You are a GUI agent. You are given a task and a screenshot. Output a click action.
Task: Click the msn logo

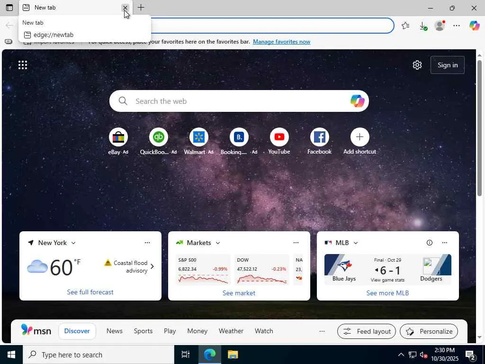[36, 330]
